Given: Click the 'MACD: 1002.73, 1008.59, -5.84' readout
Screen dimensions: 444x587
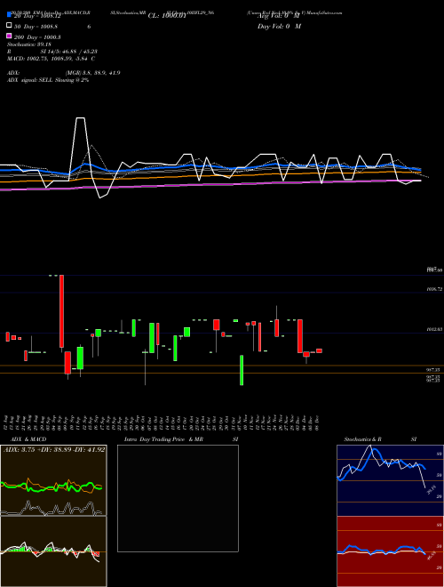Looking at the screenshot, I should [47, 59].
